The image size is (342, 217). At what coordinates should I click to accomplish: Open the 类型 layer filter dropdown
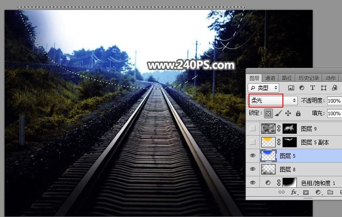(x=263, y=88)
